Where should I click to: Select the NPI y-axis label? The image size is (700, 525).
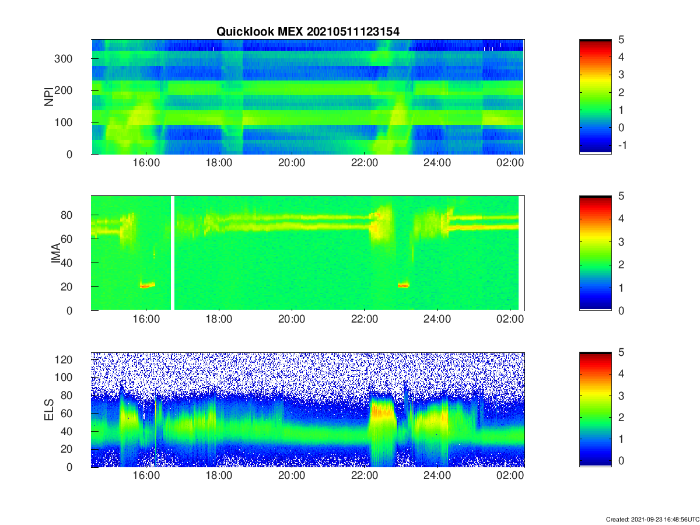[49, 96]
